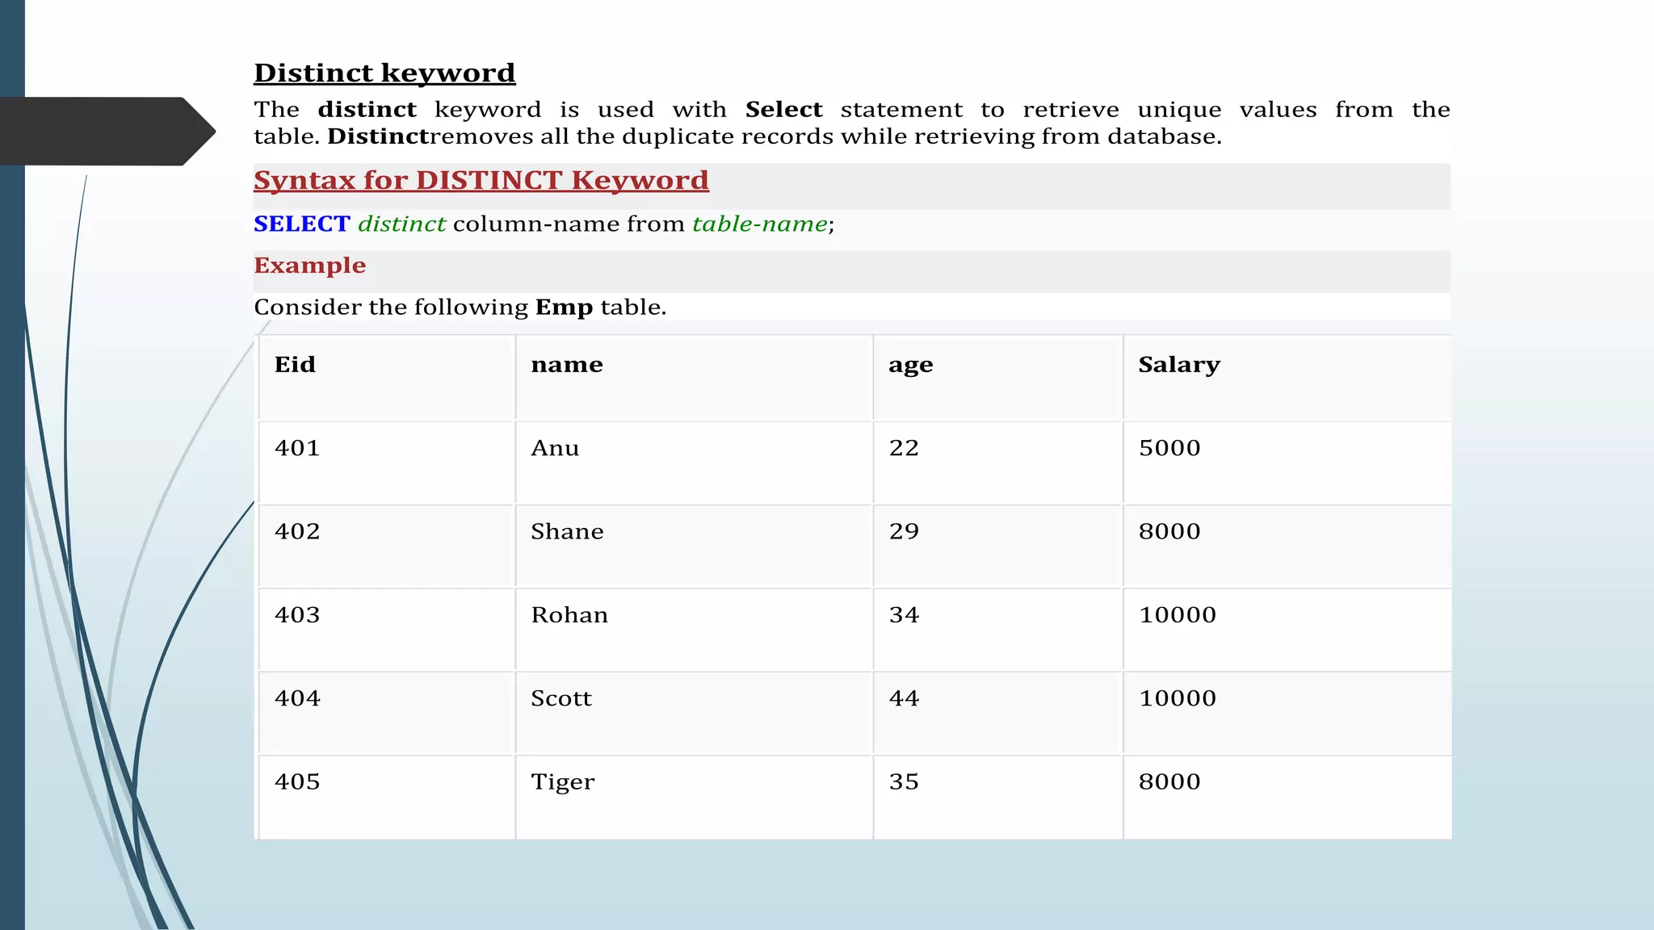This screenshot has height=930, width=1654.
Task: Click cell '405' in the table
Action: tap(387, 798)
